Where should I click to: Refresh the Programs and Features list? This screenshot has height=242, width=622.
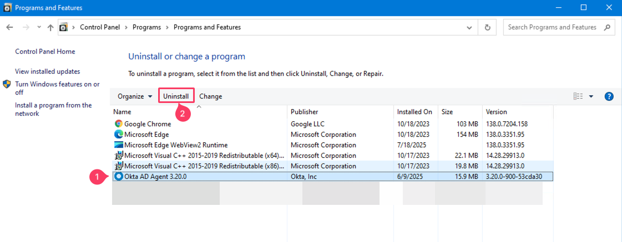(x=488, y=28)
